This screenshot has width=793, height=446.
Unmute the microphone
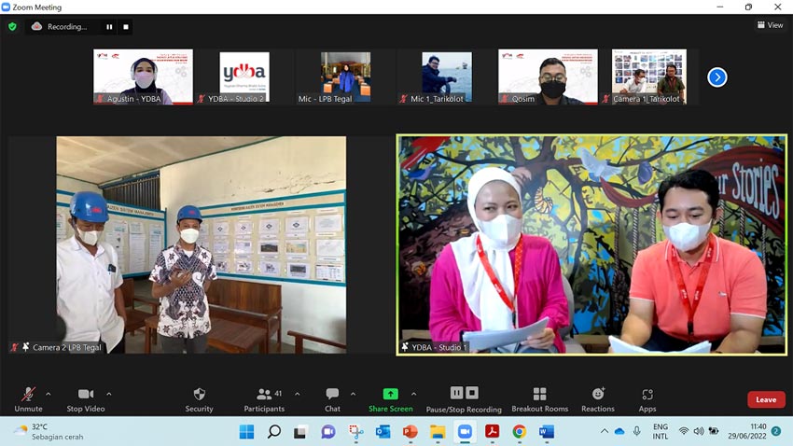[x=28, y=400]
